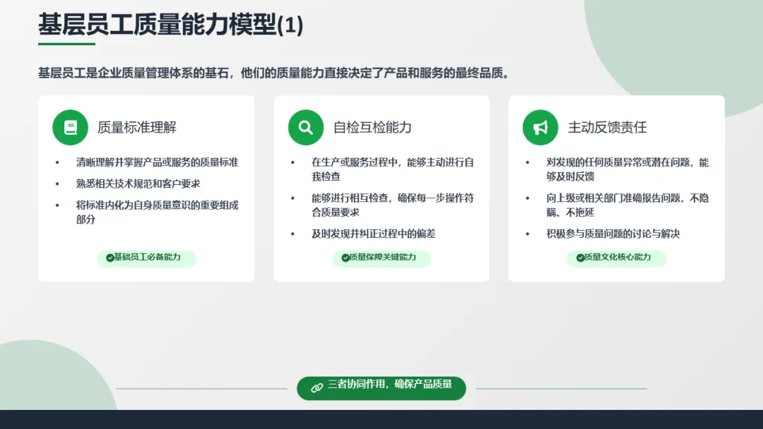The height and width of the screenshot is (429, 763).
Task: Click the magnifier icon beside 自检互检能力
Action: pos(306,127)
